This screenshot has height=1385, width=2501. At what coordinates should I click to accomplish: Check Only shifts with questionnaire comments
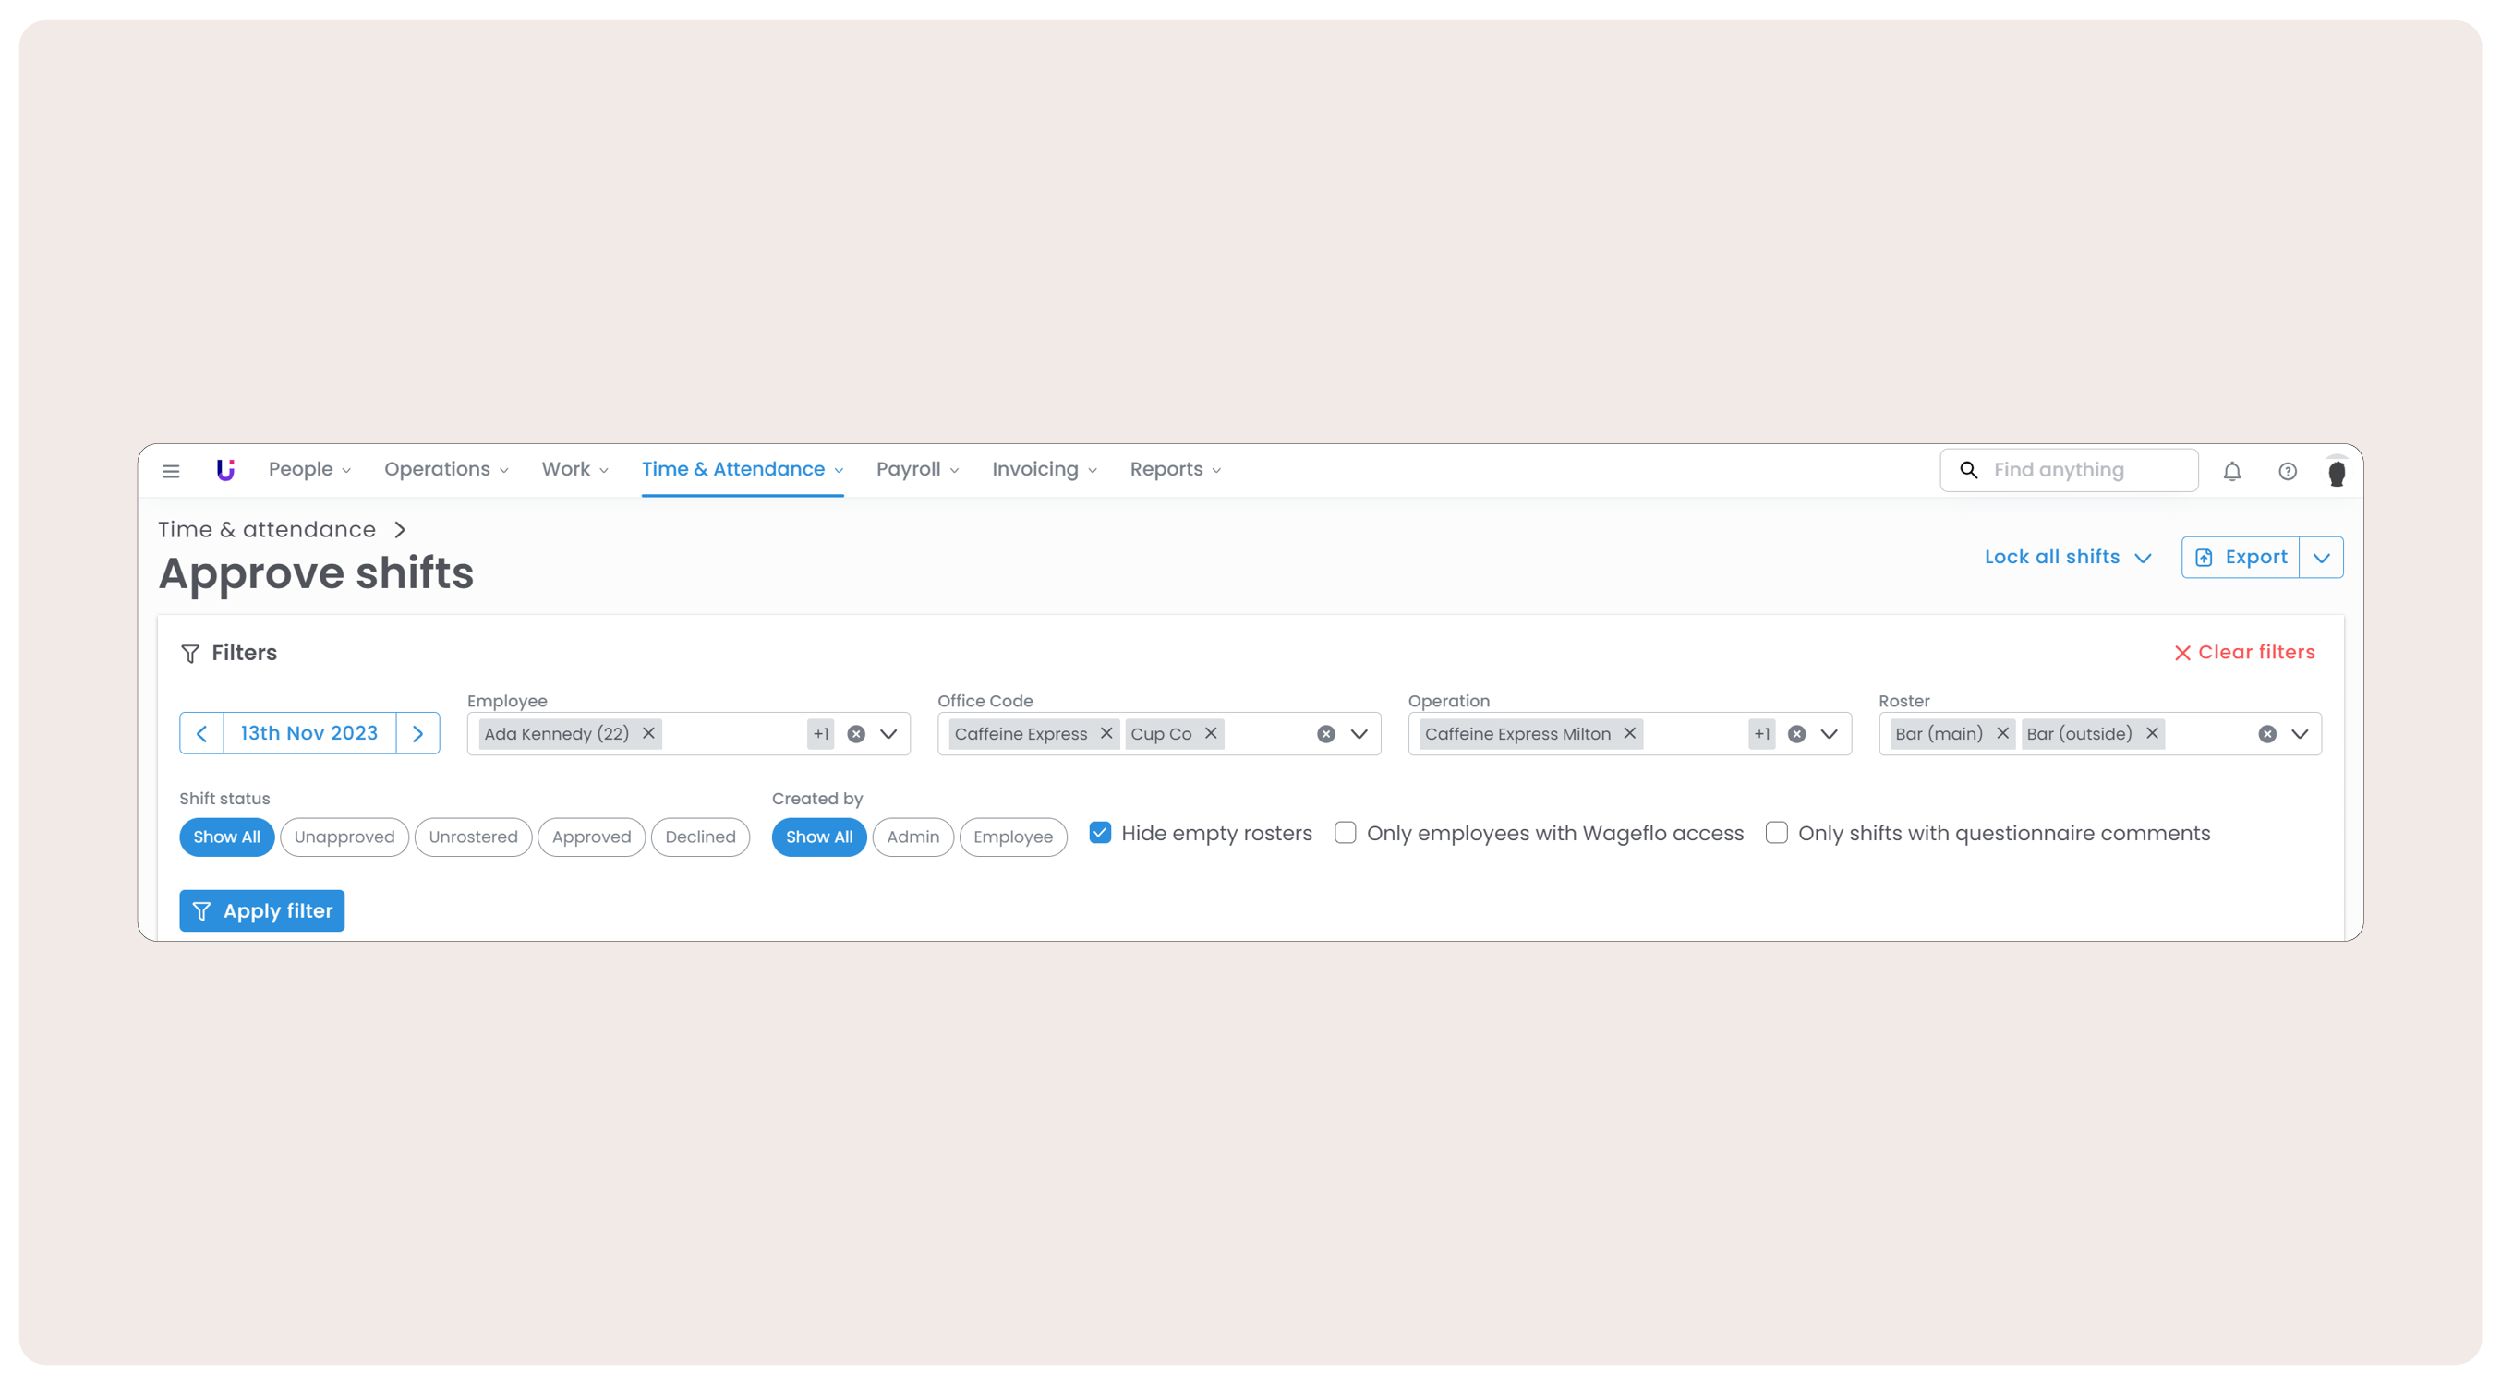[1776, 833]
